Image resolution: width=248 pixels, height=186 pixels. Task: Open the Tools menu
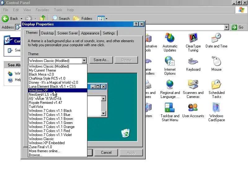coord(58,10)
